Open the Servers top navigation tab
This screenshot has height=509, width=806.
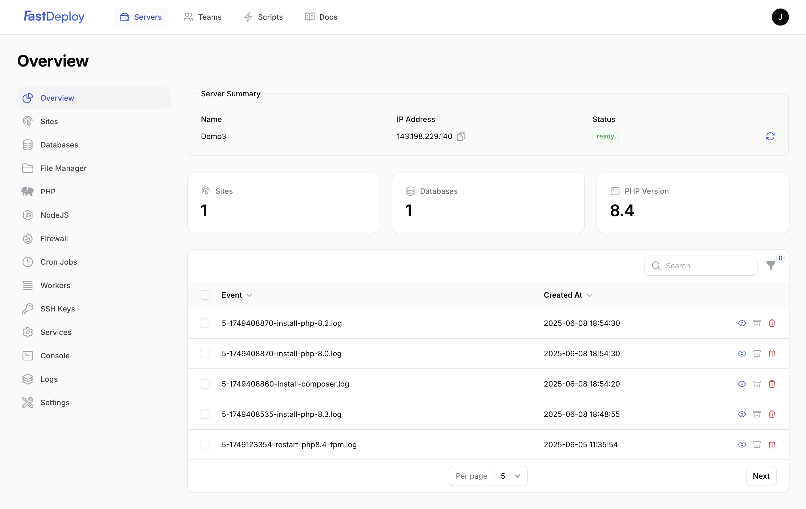pos(140,17)
